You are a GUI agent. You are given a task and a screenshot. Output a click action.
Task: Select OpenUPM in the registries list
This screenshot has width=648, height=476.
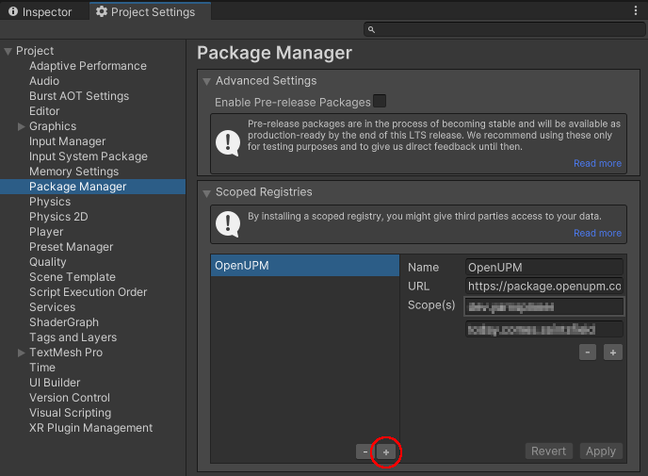(303, 266)
